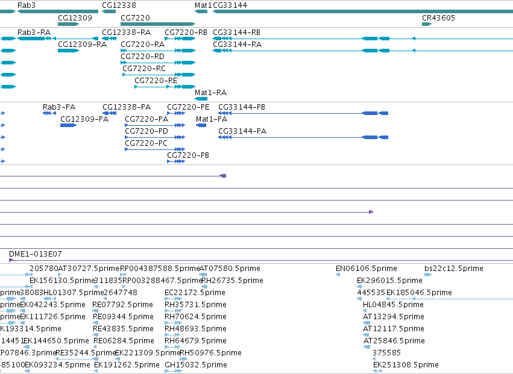
Task: Select the CG7220-PB protein feature
Action: click(176, 161)
